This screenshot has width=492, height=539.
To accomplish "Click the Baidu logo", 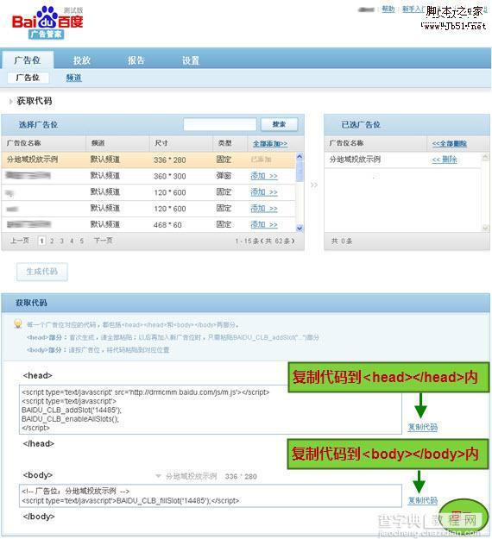I will coord(47,22).
